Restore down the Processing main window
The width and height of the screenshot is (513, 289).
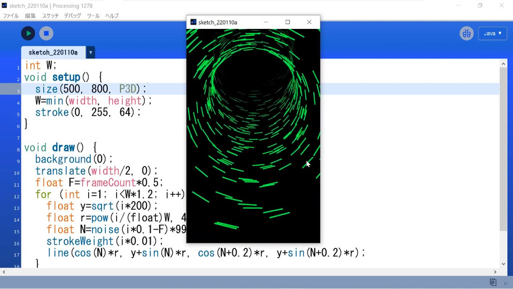(480, 5)
